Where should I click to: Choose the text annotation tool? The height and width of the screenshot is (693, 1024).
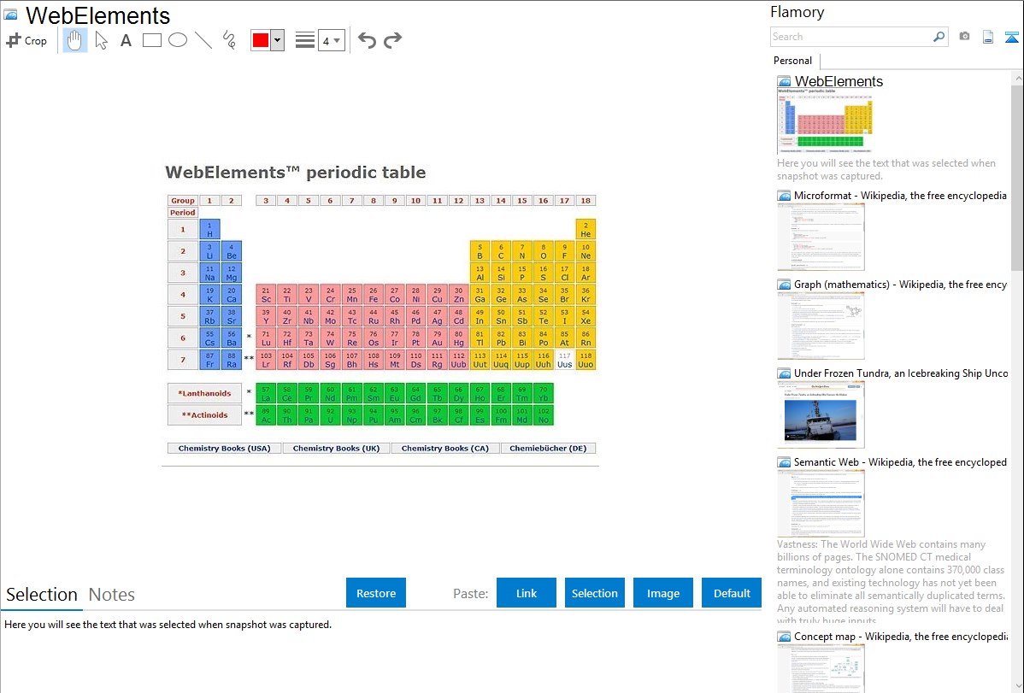(x=126, y=40)
